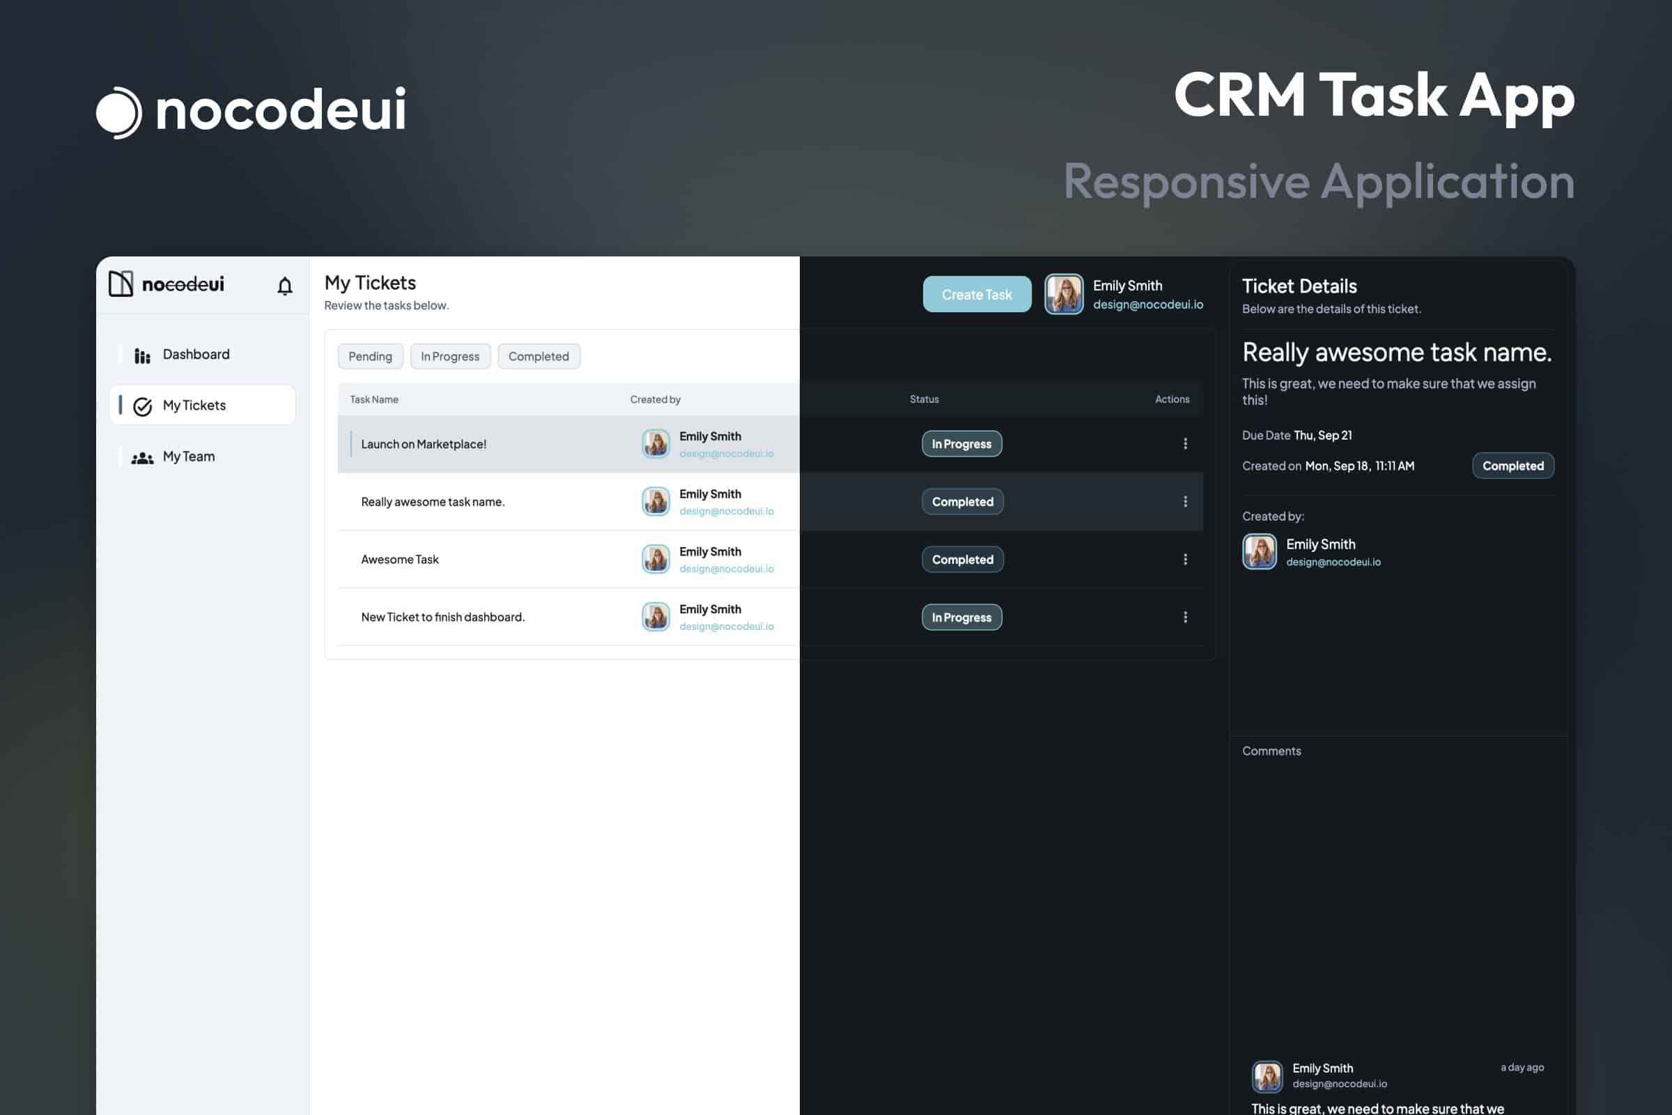Toggle the Pending filter chip
This screenshot has height=1115, width=1672.
click(x=370, y=355)
